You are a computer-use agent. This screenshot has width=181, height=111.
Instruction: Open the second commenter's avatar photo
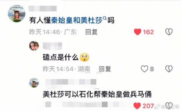tap(34, 46)
